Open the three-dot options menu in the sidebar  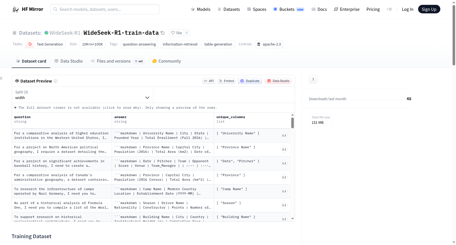pos(313,79)
